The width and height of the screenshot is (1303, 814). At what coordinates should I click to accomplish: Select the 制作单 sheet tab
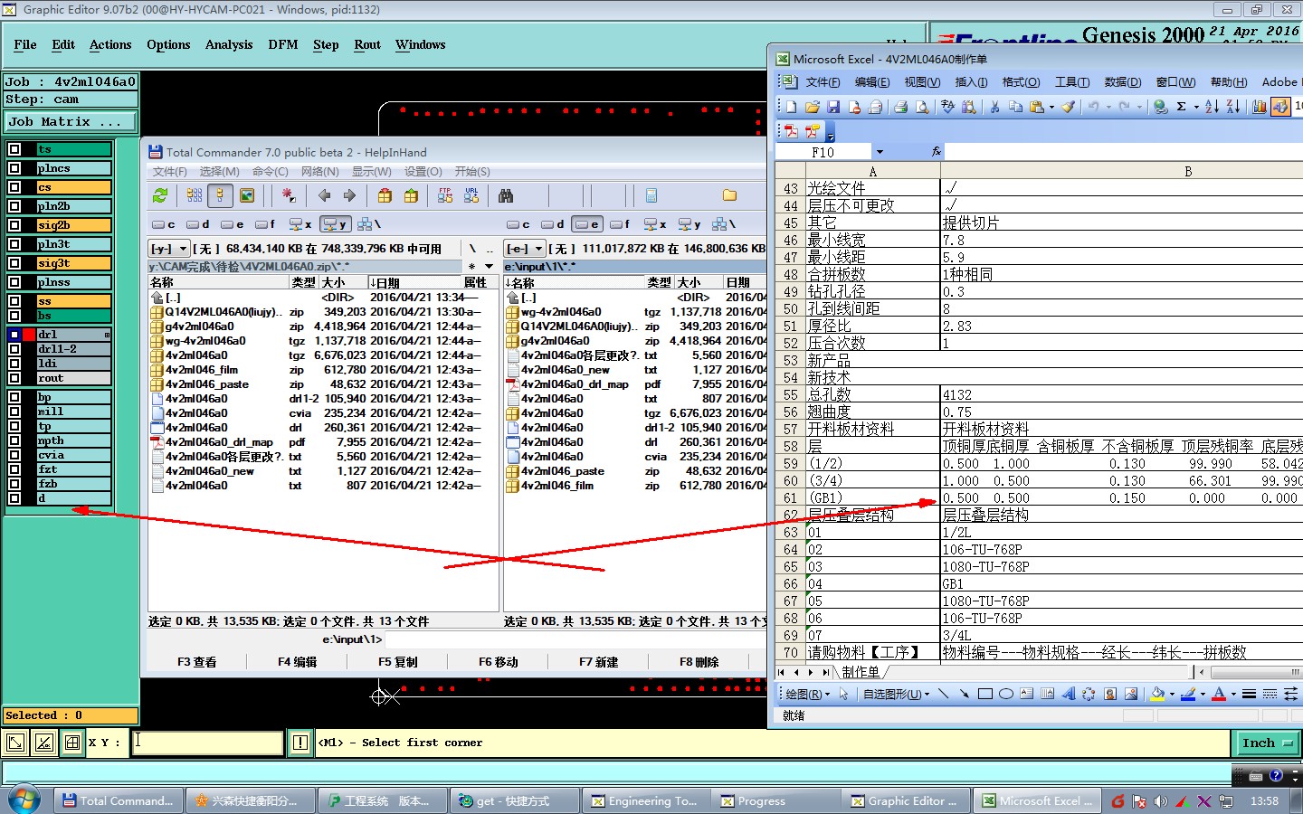861,672
